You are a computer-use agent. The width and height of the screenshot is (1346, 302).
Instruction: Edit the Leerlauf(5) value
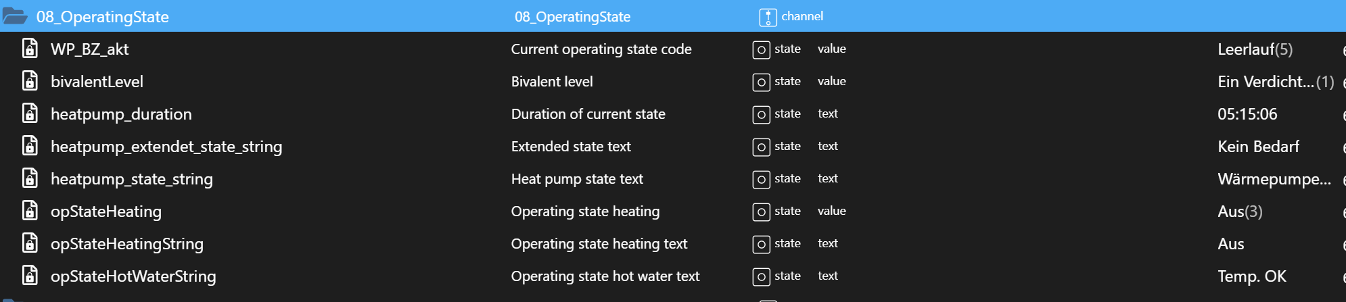[x=1255, y=49]
